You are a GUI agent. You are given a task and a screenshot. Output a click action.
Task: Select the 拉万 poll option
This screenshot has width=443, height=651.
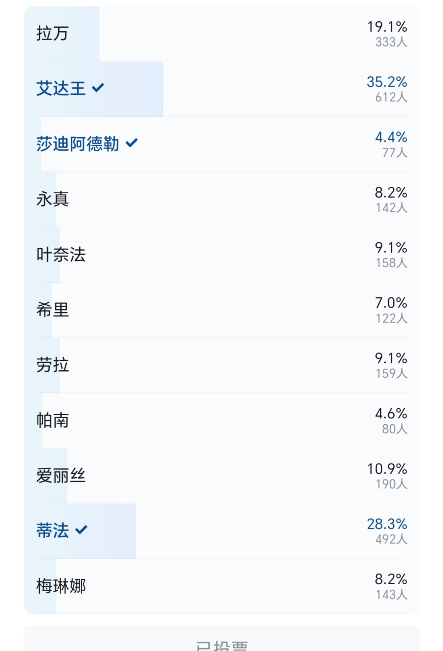pos(222,34)
